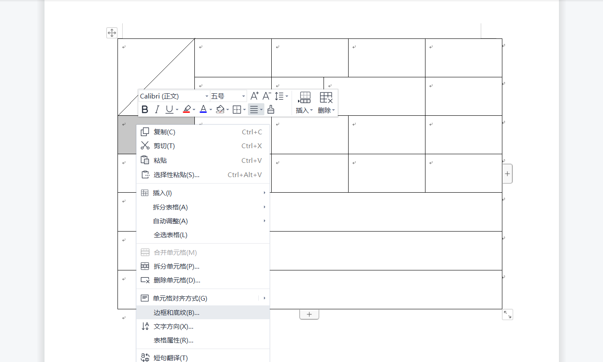Toggle bold formatting
This screenshot has height=362, width=603.
click(145, 109)
